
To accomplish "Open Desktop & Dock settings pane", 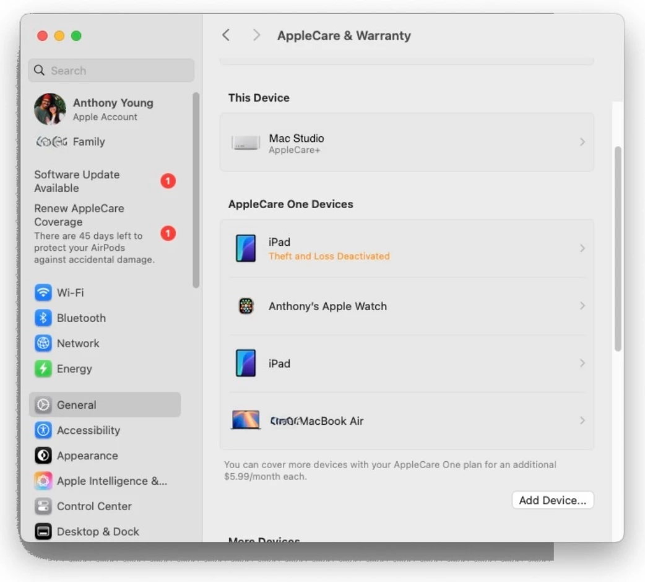I will [x=105, y=532].
